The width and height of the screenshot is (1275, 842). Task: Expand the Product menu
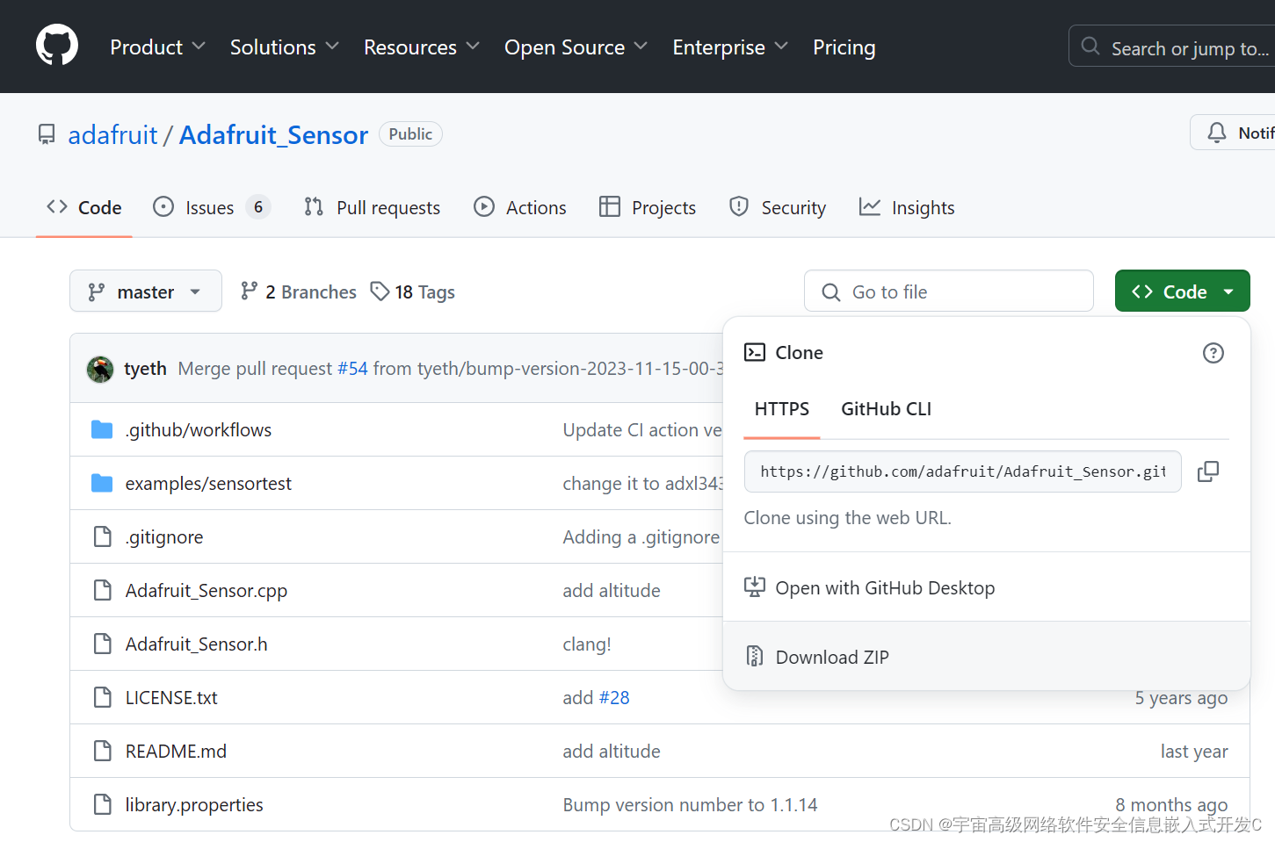coord(158,47)
